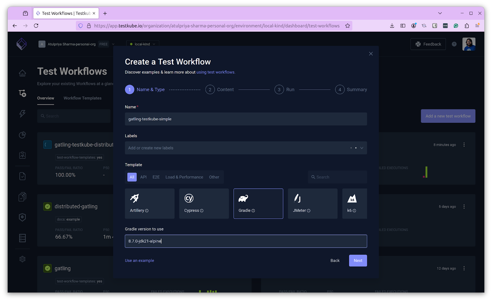
Task: Go to the Summary step
Action: coord(351,90)
